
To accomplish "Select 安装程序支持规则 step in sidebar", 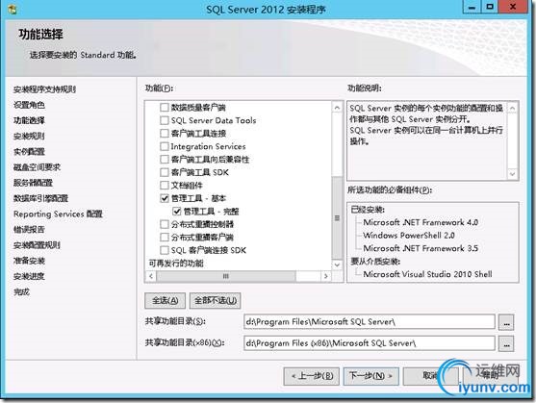I will (44, 89).
